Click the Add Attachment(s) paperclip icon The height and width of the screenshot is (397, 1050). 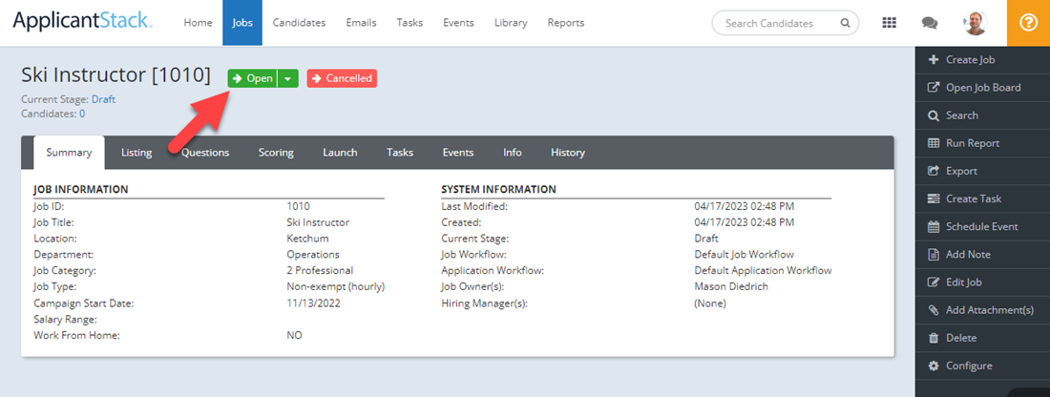click(x=934, y=310)
